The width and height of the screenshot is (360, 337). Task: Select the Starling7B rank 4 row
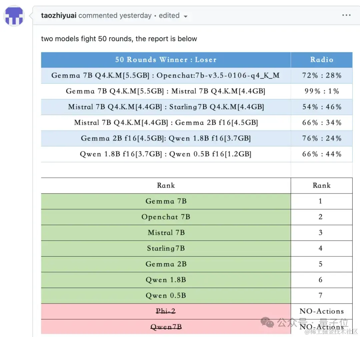166,248
